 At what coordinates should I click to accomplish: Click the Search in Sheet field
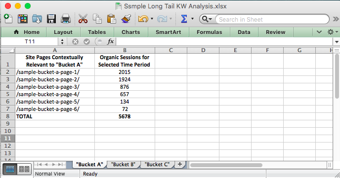(x=272, y=19)
